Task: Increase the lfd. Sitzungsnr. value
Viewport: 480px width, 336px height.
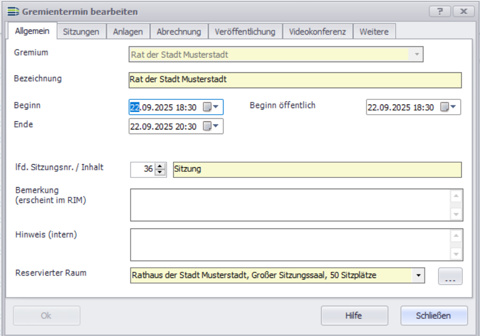Action: 160,166
